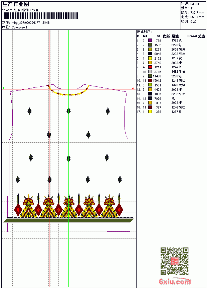This screenshot has height=288, width=207.
Task: Click the stitch total 63934
Action: 195,4
